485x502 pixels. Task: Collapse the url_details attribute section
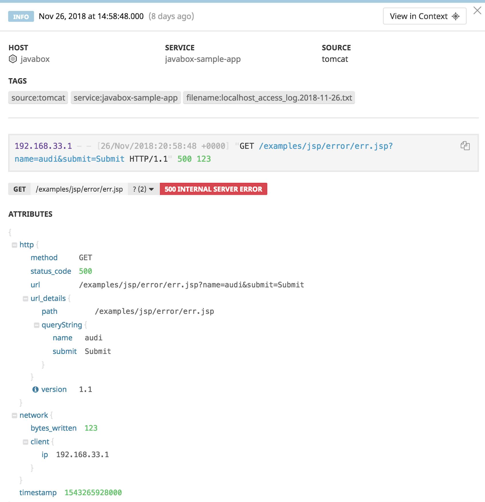tap(26, 298)
